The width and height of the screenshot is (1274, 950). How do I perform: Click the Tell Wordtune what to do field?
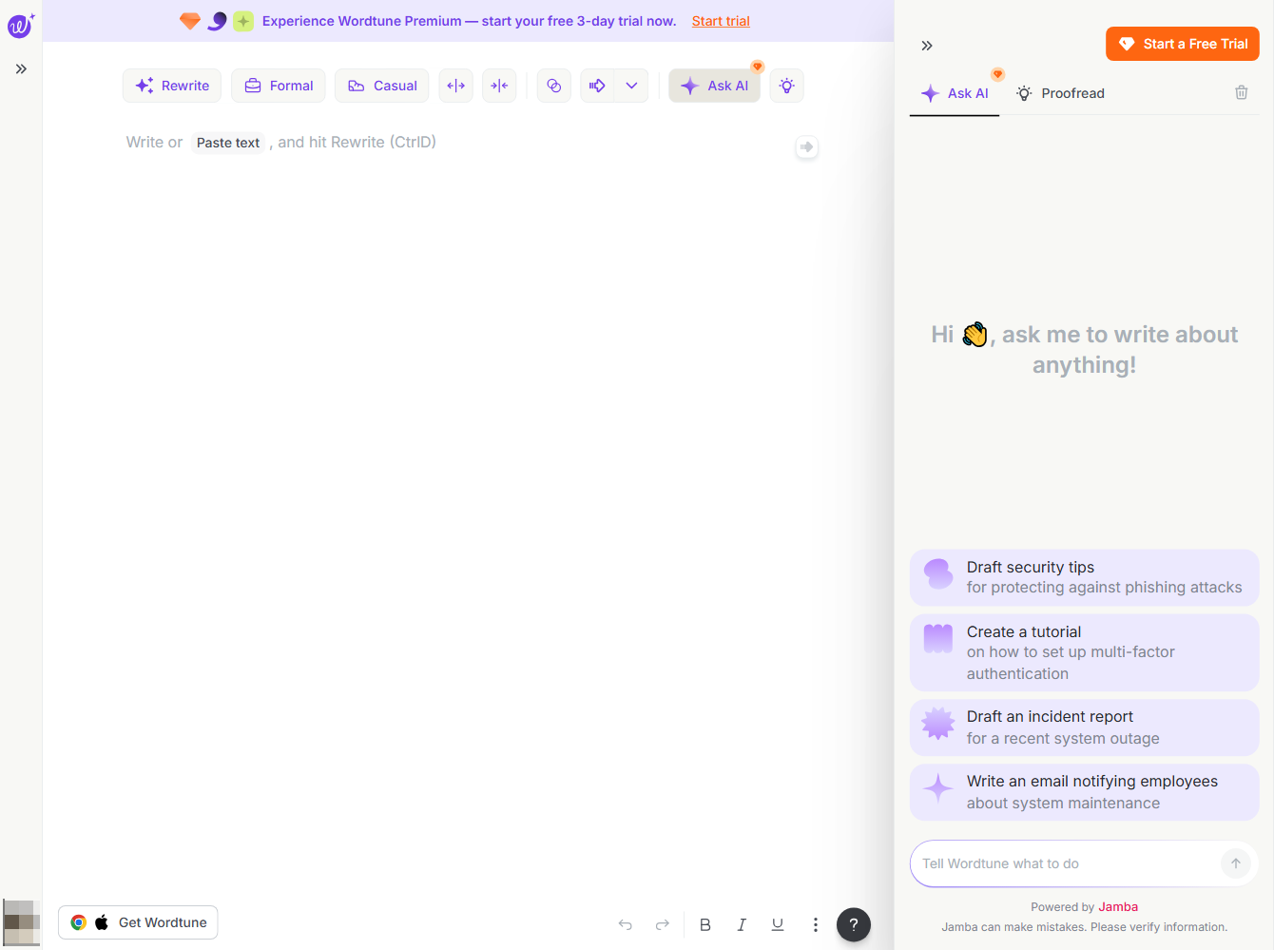click(x=1065, y=863)
